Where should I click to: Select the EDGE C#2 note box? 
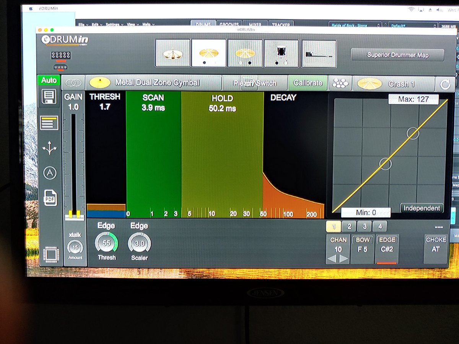(x=387, y=249)
